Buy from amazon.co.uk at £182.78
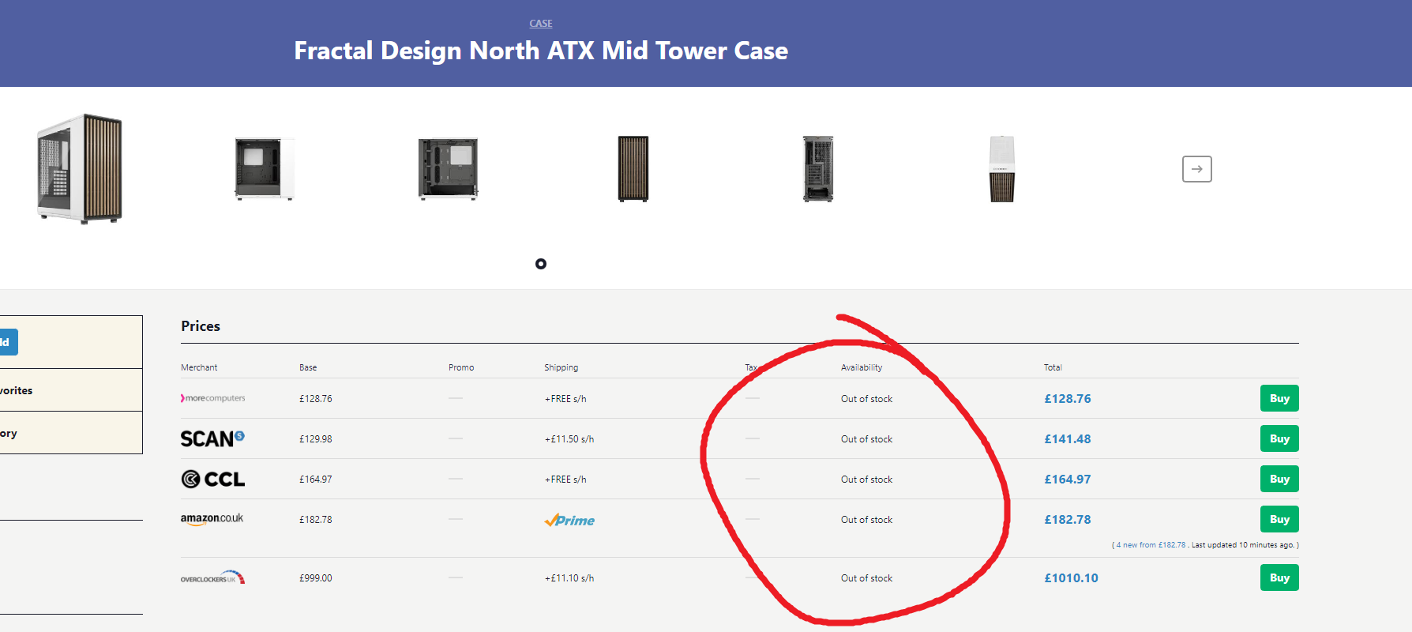Viewport: 1412px width, 632px height. [x=1279, y=519]
